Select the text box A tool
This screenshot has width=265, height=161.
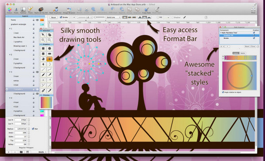pyautogui.click(x=43, y=80)
